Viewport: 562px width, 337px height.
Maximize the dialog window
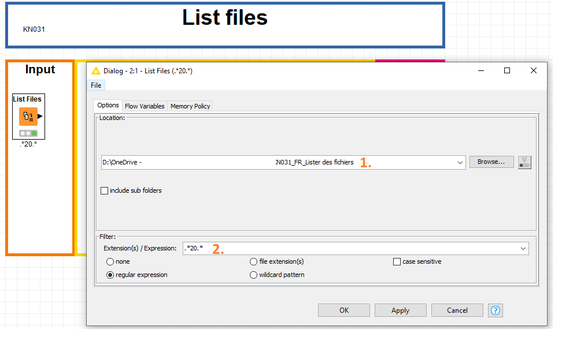coord(507,70)
